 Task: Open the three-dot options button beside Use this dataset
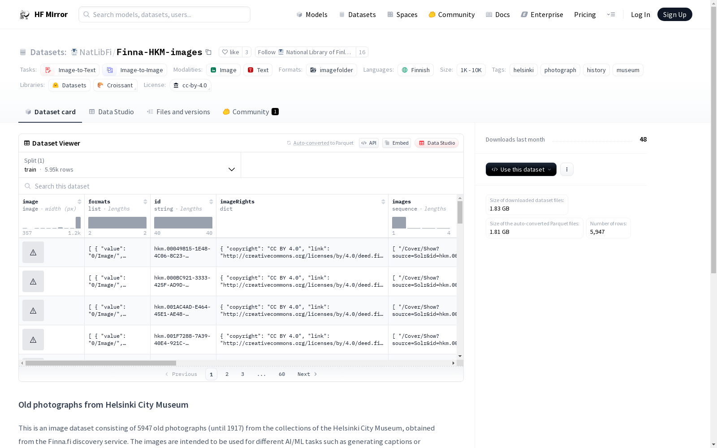point(567,169)
